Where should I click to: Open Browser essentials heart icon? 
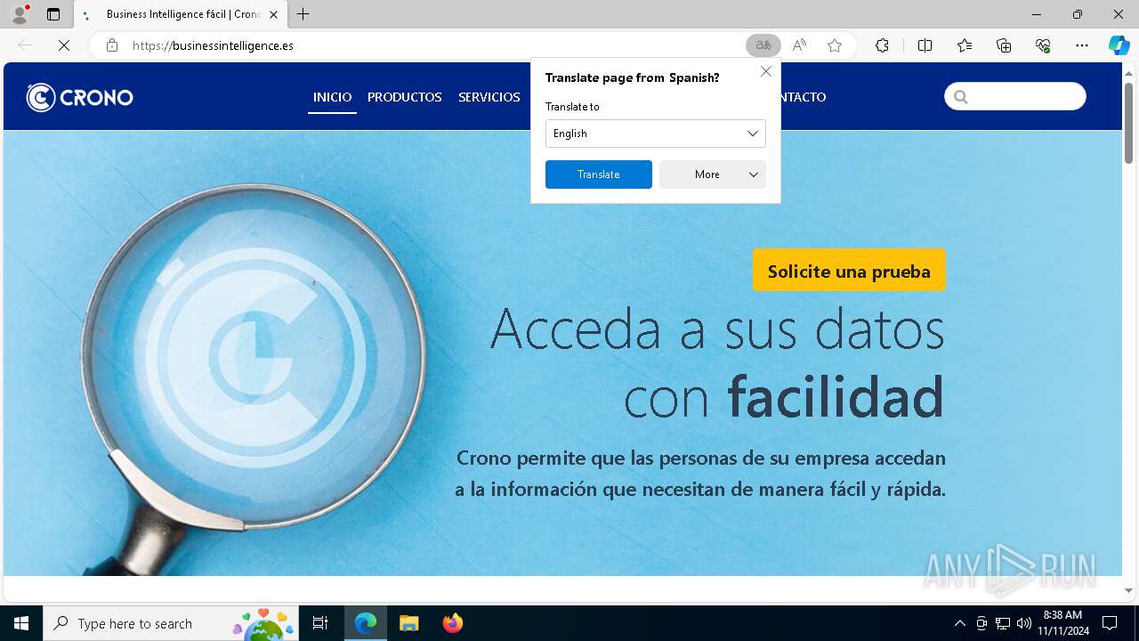pos(1043,45)
